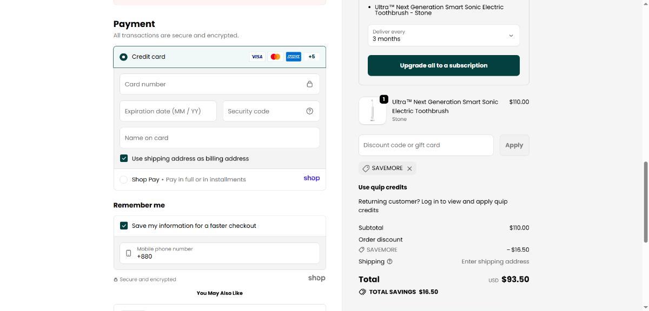Click the Expiration date field
Image resolution: width=649 pixels, height=311 pixels.
pyautogui.click(x=168, y=111)
